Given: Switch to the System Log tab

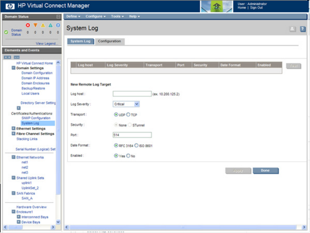Looking at the screenshot, I should [x=80, y=41].
